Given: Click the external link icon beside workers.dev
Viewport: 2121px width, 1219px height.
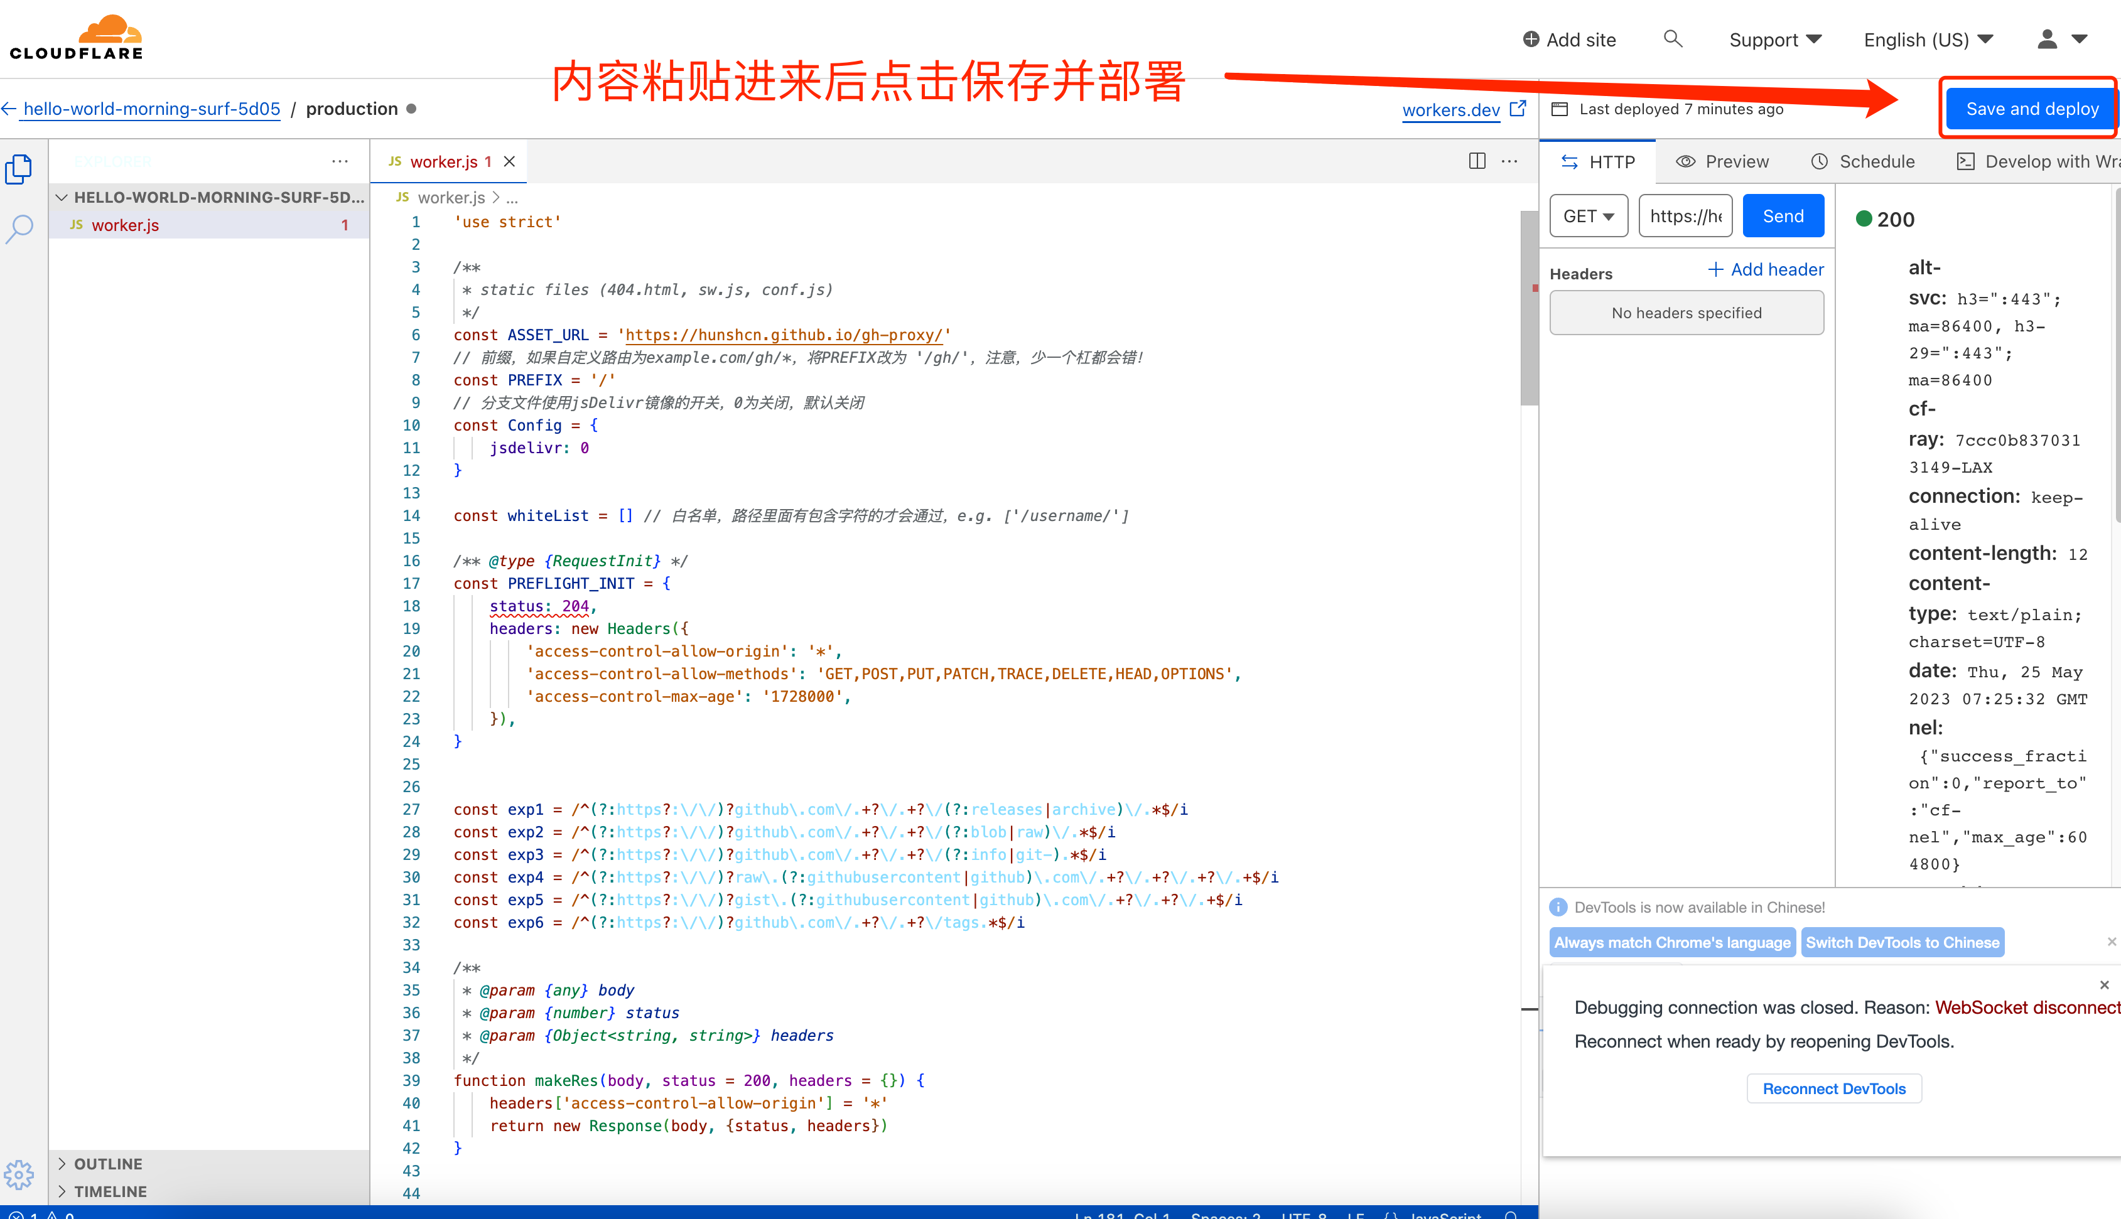Looking at the screenshot, I should pyautogui.click(x=1518, y=109).
